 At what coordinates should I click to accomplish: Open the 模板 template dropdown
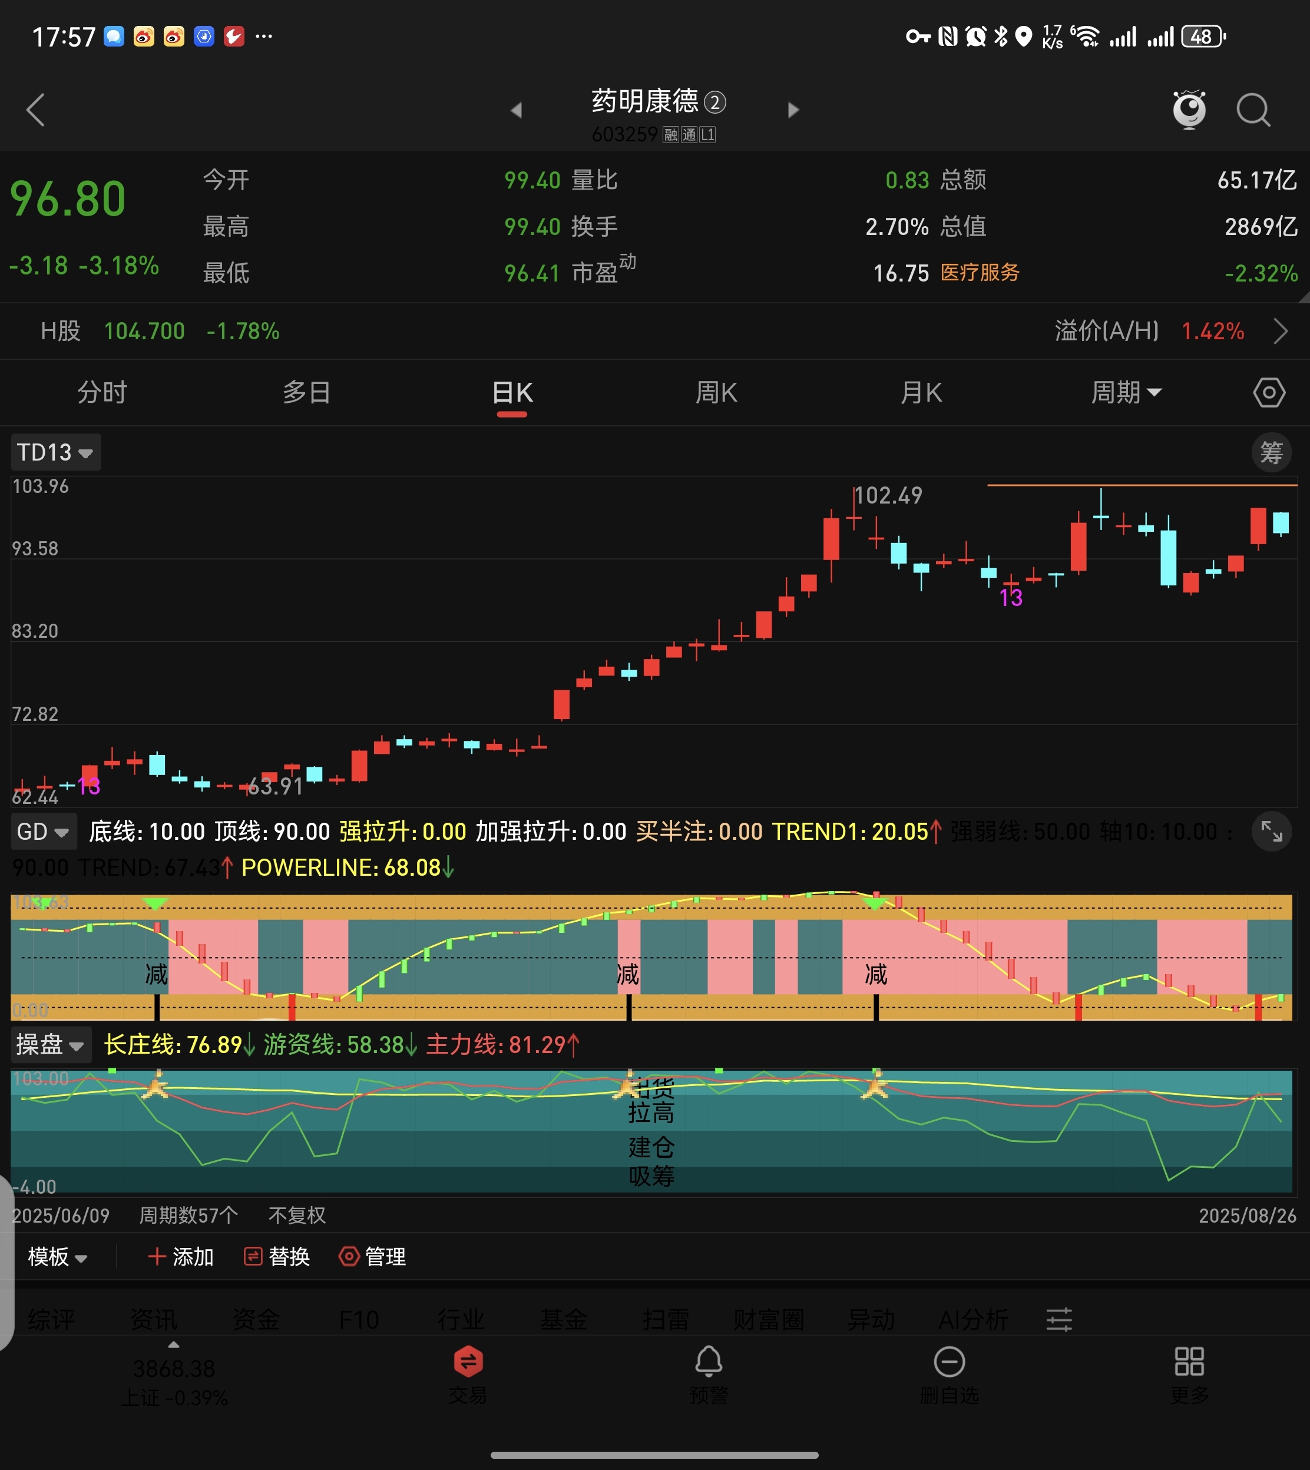[x=58, y=1256]
